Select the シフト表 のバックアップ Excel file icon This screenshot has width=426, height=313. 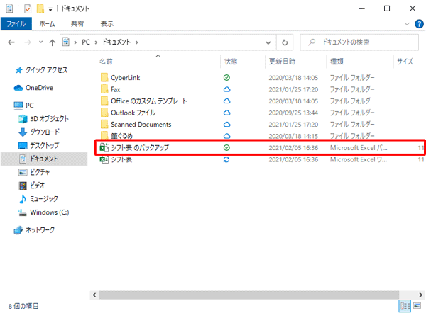(x=104, y=147)
